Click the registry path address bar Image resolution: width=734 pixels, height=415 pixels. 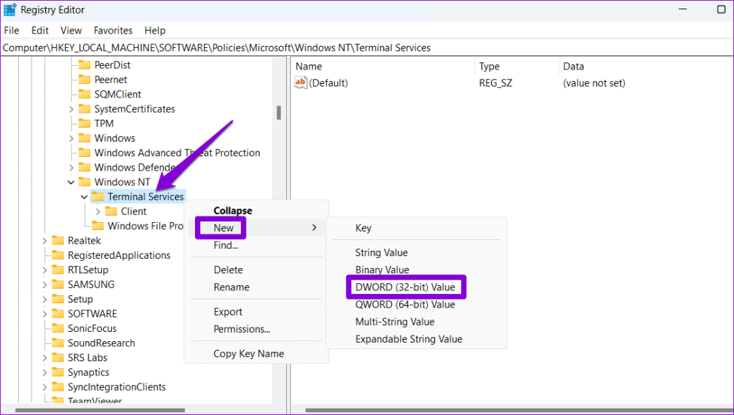tap(358, 48)
